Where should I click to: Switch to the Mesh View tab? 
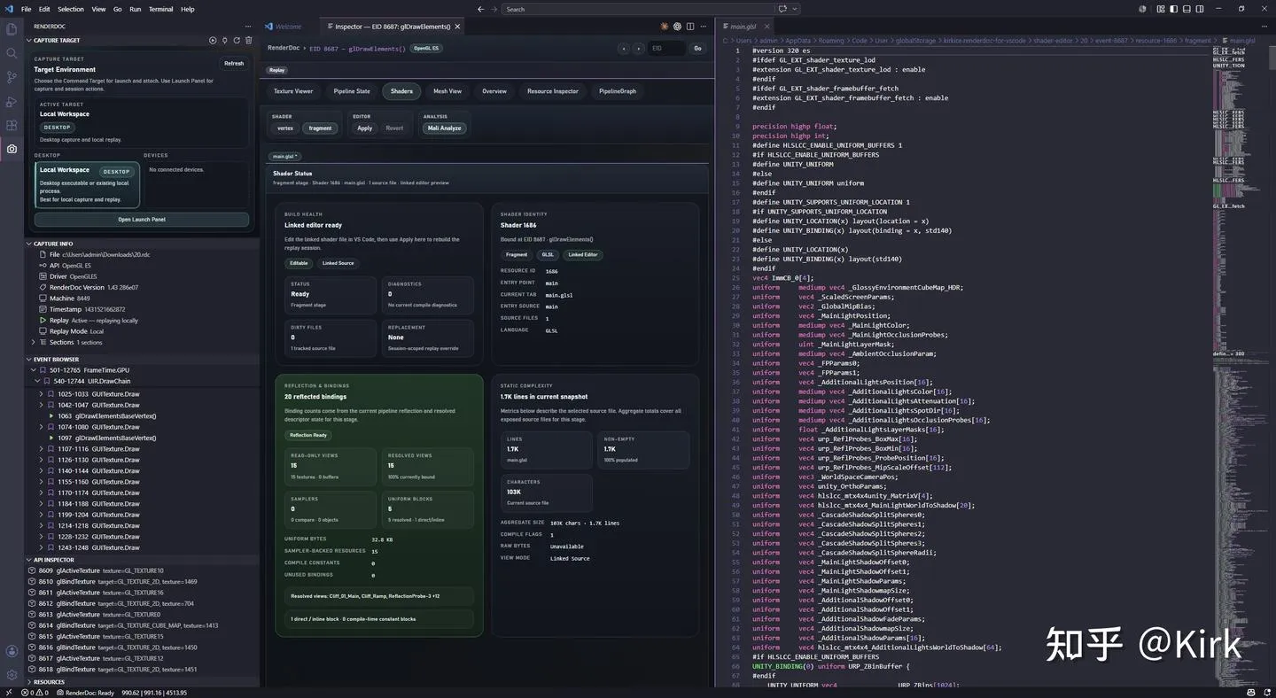[x=447, y=91]
